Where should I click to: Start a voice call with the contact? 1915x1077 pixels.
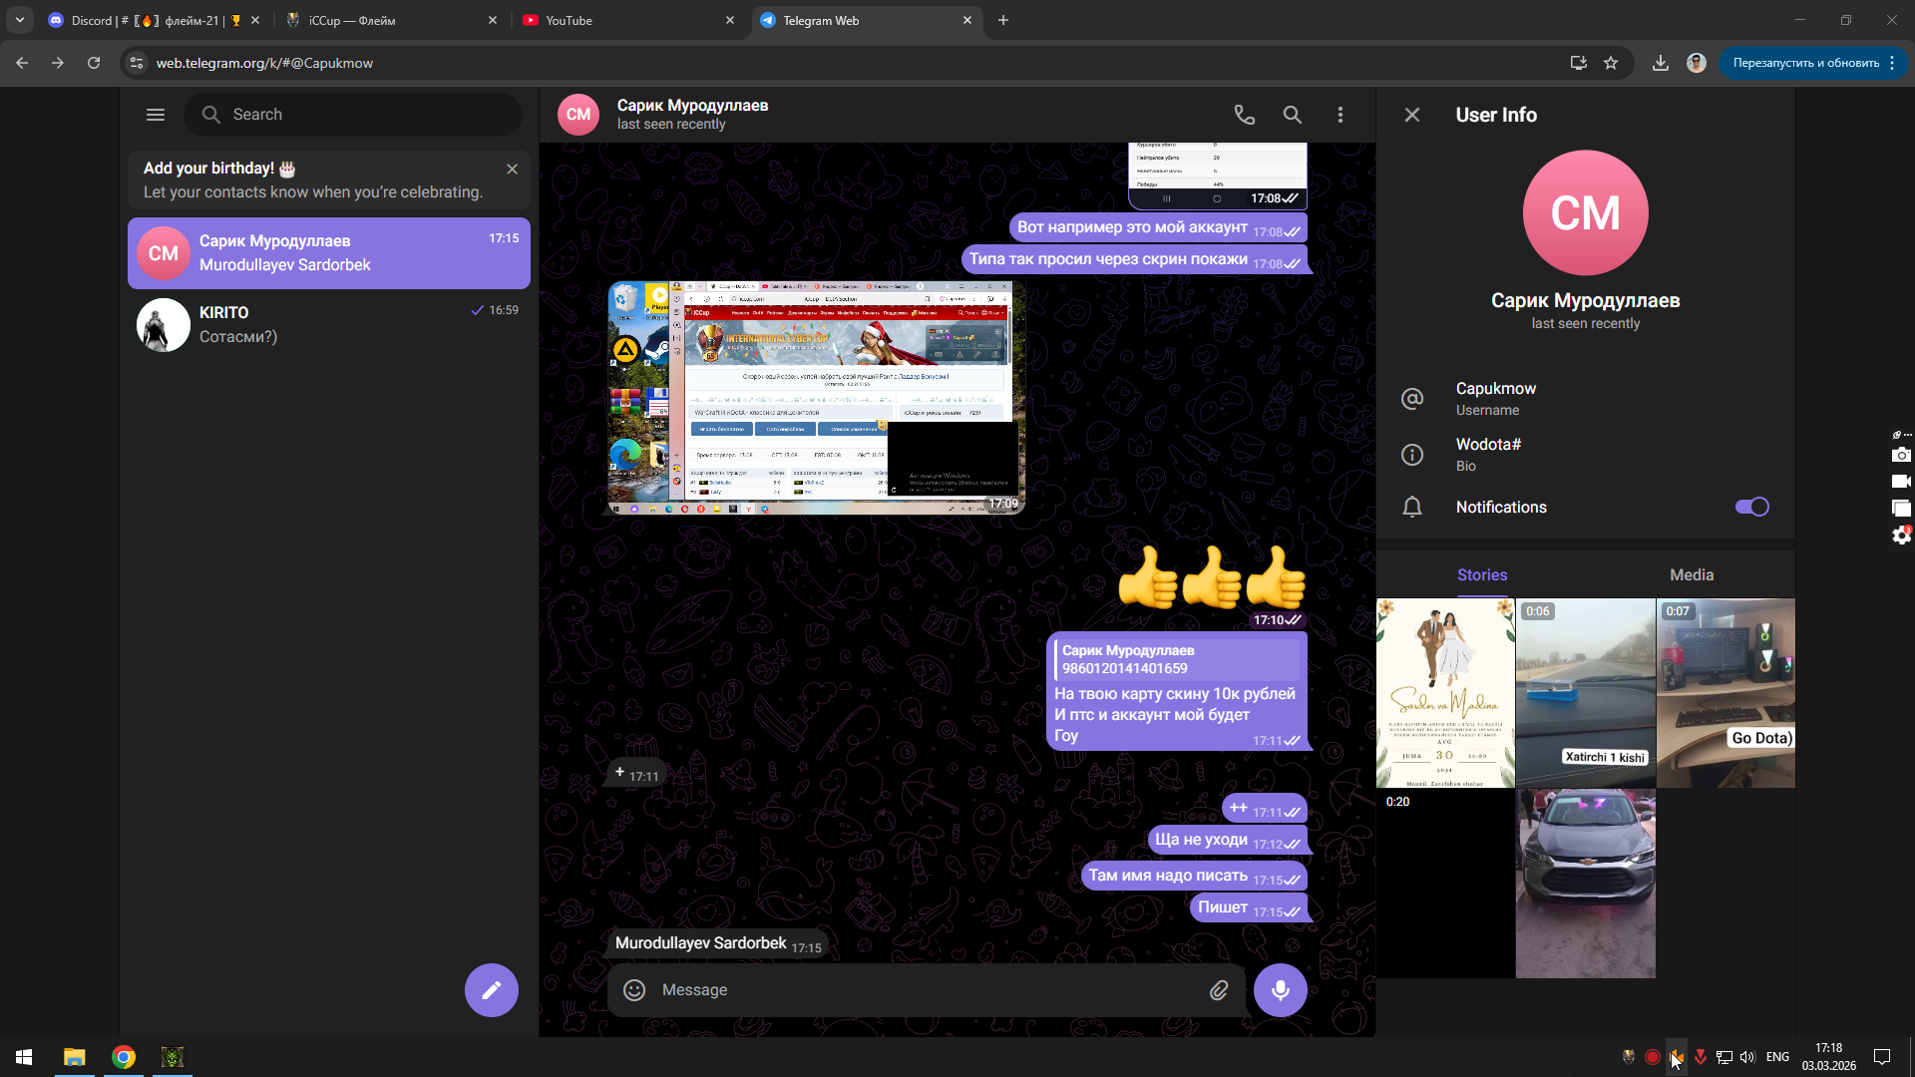tap(1244, 115)
